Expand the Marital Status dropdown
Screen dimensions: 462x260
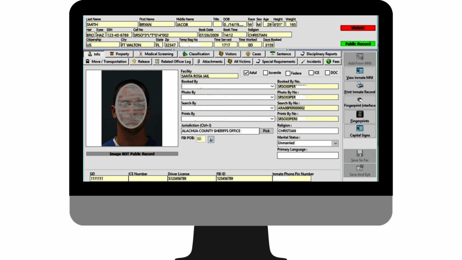click(336, 143)
